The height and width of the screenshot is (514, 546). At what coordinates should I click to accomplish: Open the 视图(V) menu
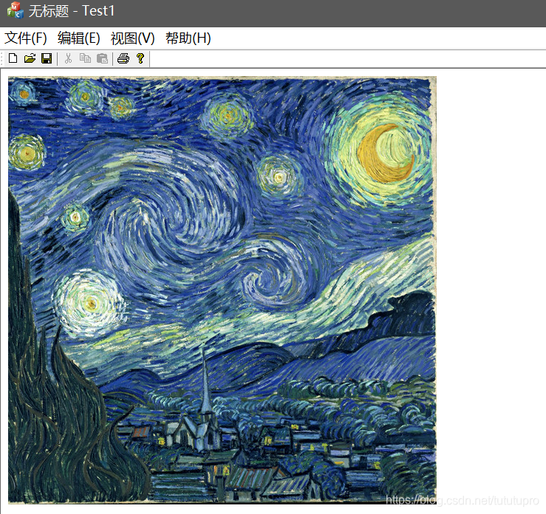[133, 38]
